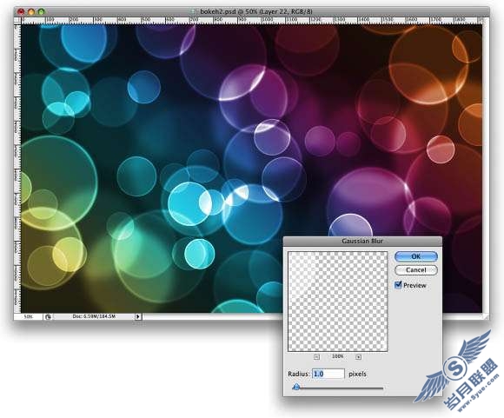
Task: Toggle the Preview checkbox in Gaussian Blur
Action: point(398,285)
